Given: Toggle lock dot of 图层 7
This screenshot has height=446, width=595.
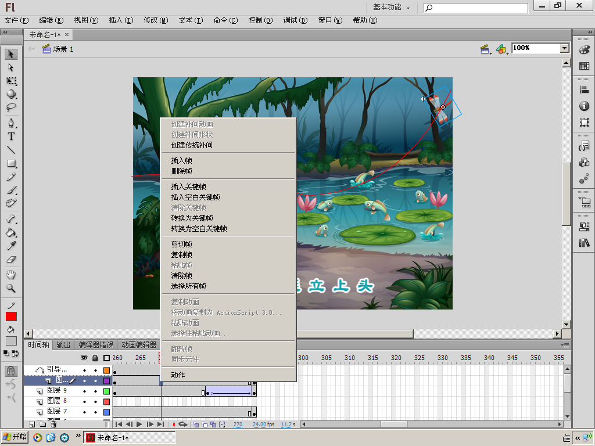Looking at the screenshot, I should 95,412.
